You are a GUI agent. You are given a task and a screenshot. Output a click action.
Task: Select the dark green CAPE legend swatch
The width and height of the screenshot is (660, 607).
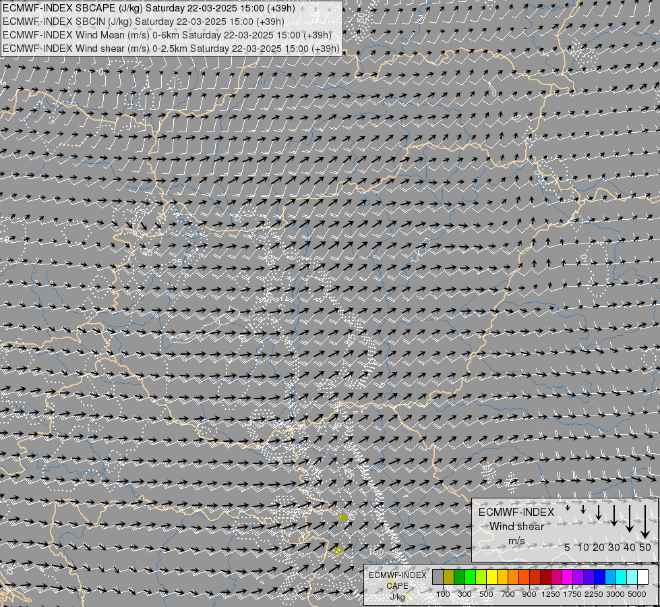pyautogui.click(x=459, y=577)
